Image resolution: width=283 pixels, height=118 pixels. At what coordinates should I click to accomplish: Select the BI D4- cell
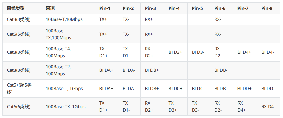pyautogui.click(x=269, y=52)
